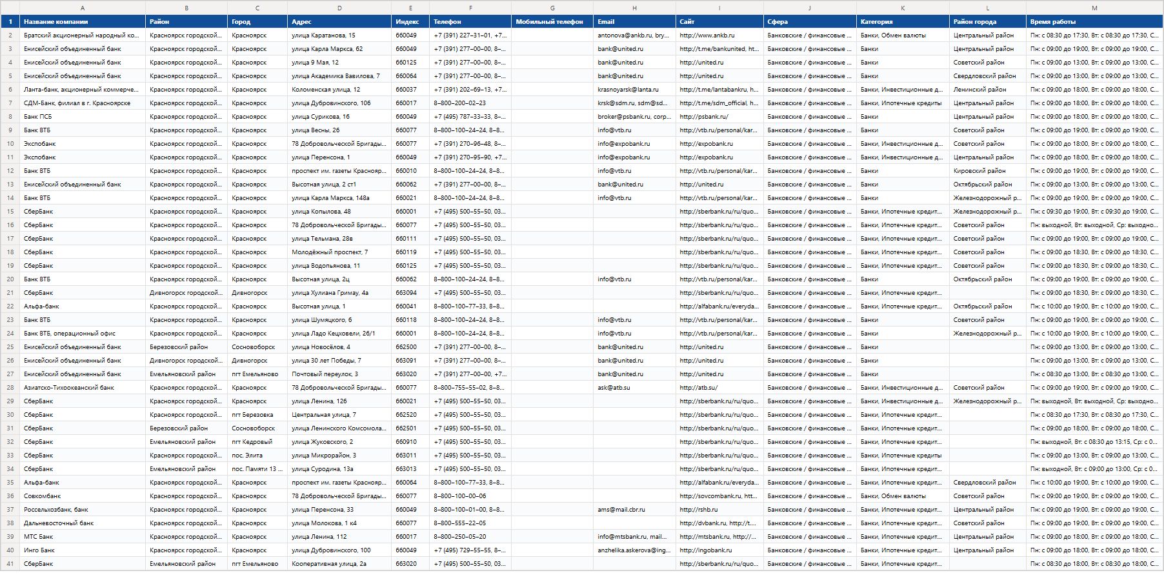Image resolution: width=1164 pixels, height=582 pixels.
Task: Click the 'http://www.ankb.ru' site cell
Action: [719, 35]
